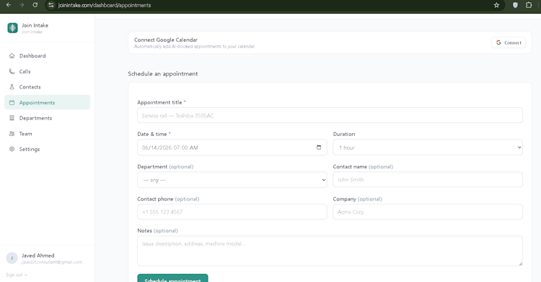
Task: Open the shield extension icon
Action: (x=515, y=5)
